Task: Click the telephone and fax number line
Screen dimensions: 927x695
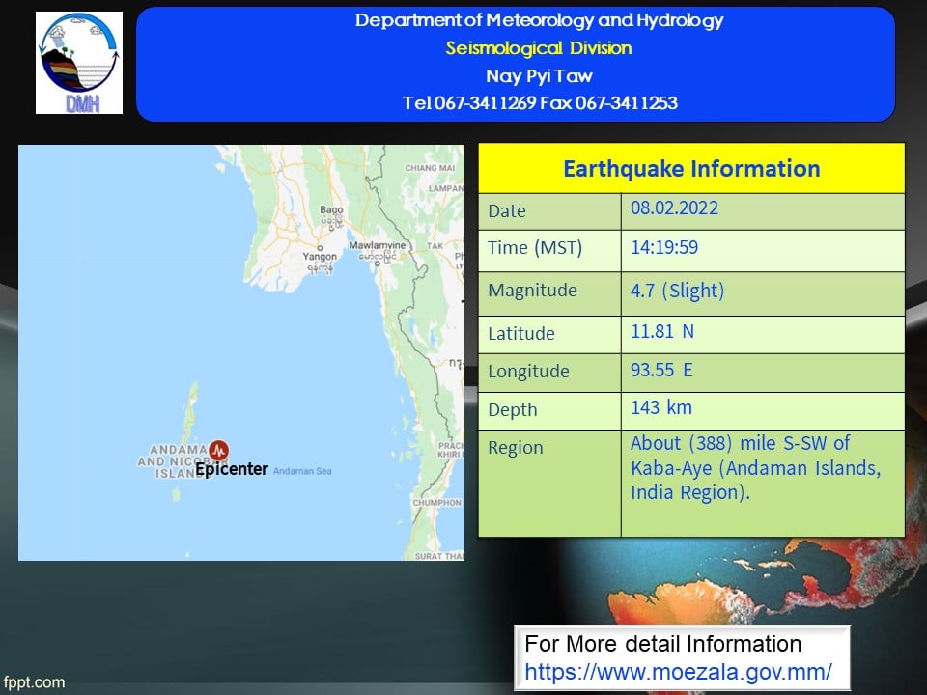Action: tap(539, 103)
